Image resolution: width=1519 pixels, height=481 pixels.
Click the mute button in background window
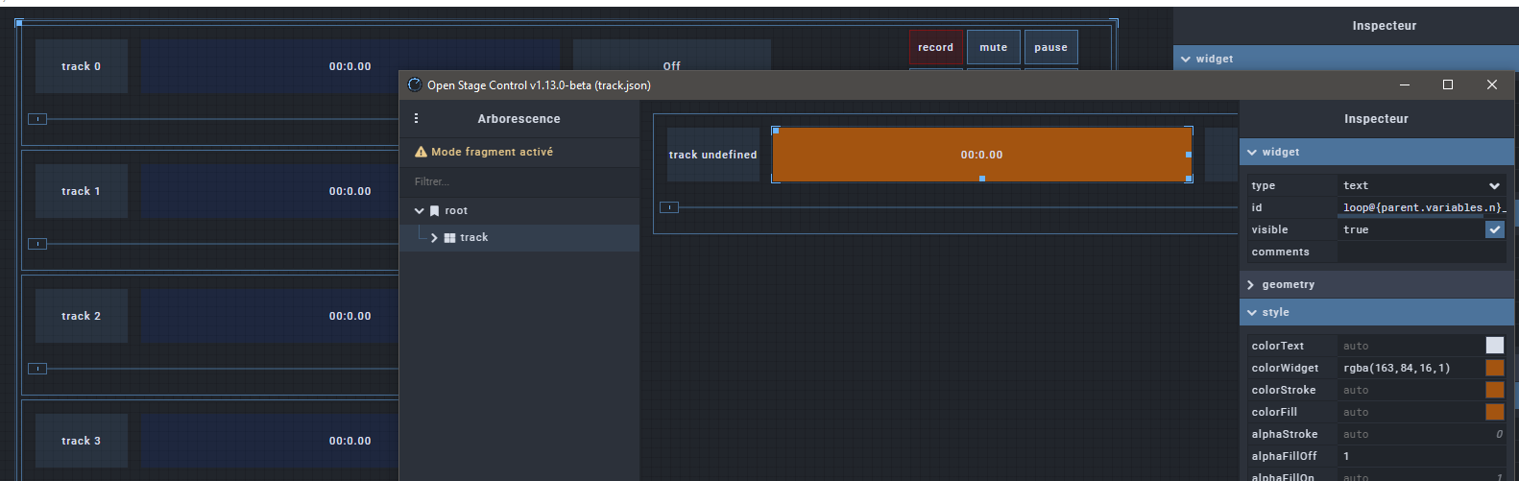(x=994, y=47)
